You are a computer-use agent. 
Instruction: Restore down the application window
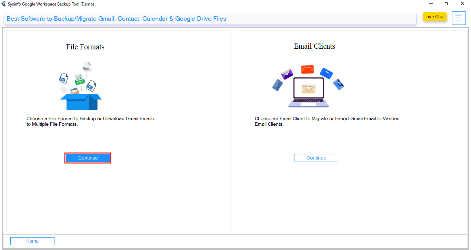coord(447,4)
